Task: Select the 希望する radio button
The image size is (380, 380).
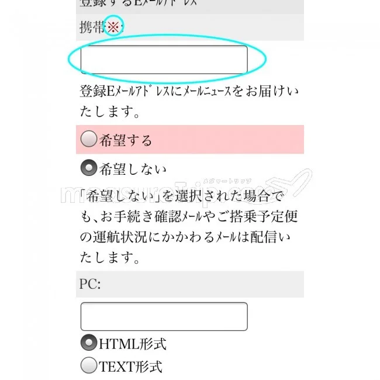Action: [89, 139]
